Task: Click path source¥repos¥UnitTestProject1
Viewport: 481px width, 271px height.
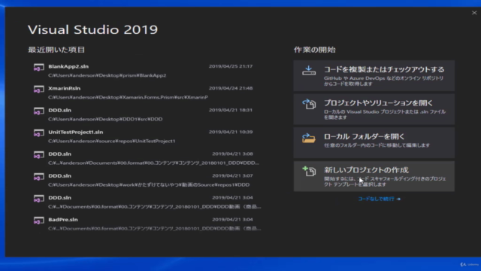Action: coord(112,141)
